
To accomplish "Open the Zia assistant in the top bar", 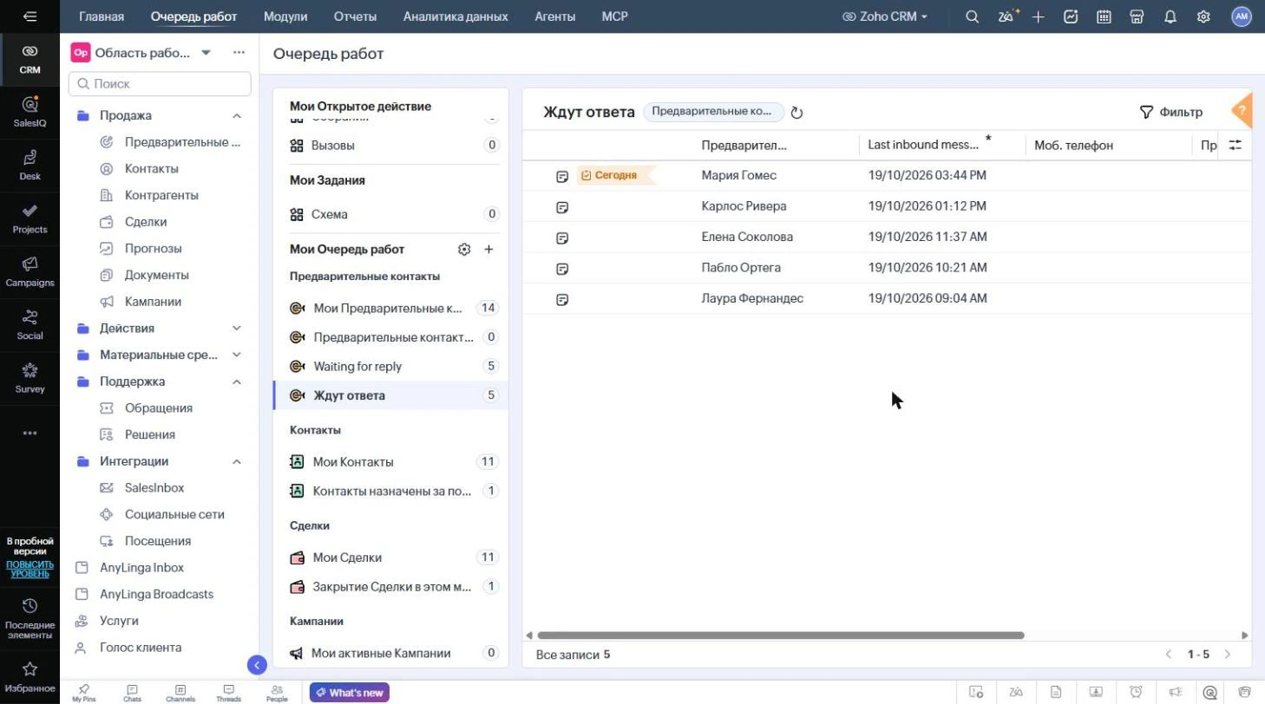I will (1006, 16).
